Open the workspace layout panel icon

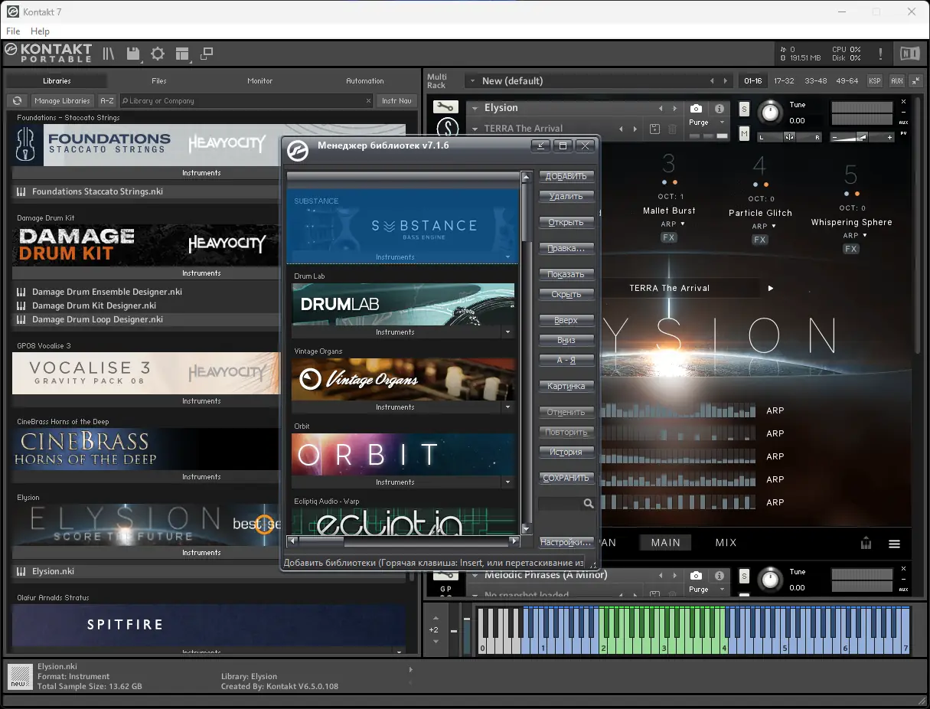182,54
